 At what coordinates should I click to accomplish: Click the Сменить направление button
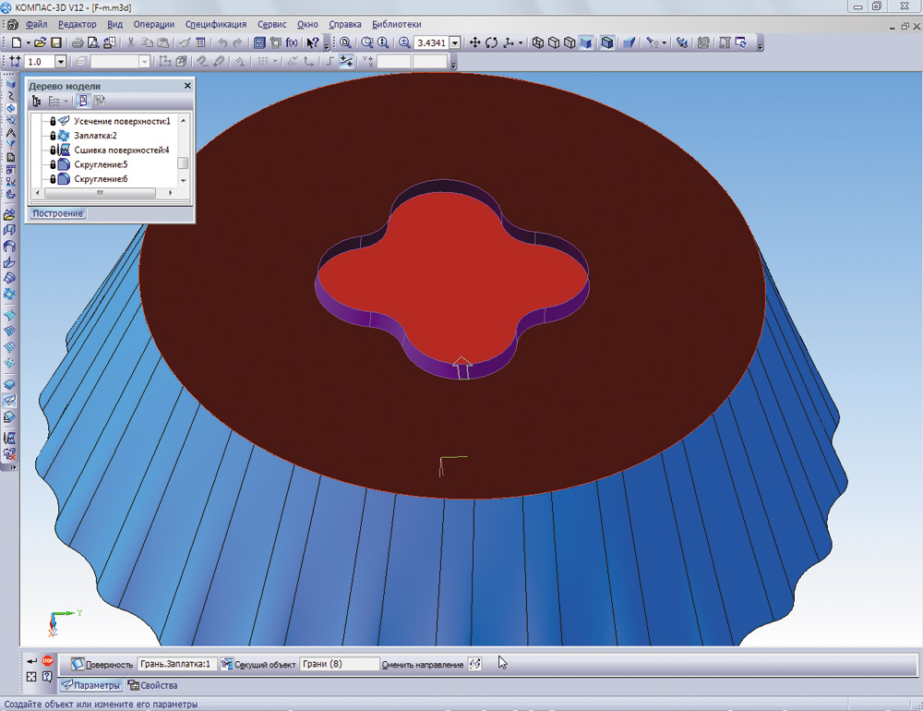coord(474,664)
